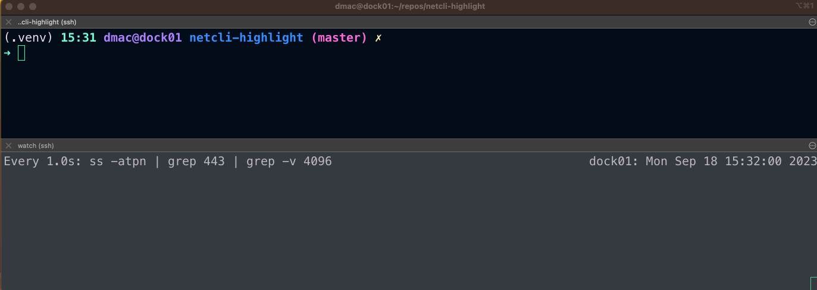Place the cursor at the shell prompt box
The height and width of the screenshot is (290, 817).
(21, 53)
